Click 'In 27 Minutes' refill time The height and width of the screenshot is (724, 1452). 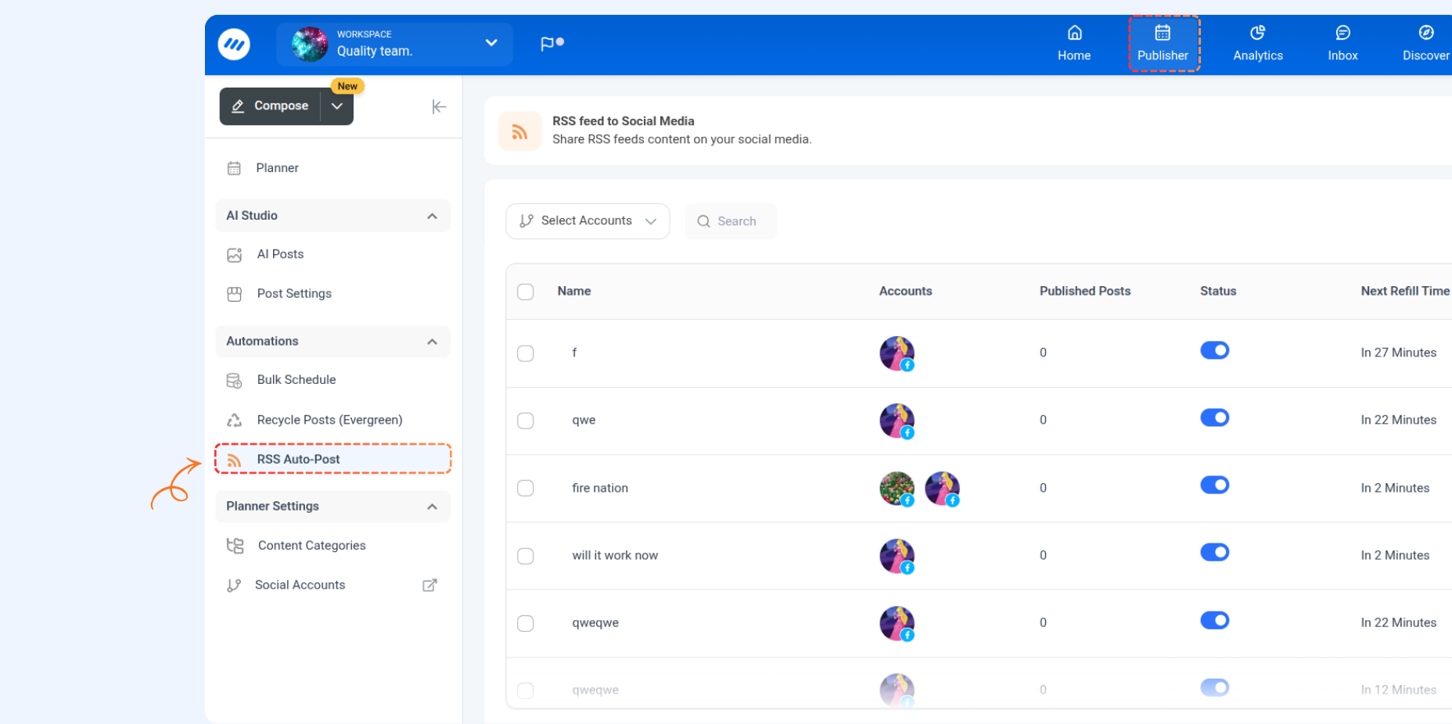1399,353
